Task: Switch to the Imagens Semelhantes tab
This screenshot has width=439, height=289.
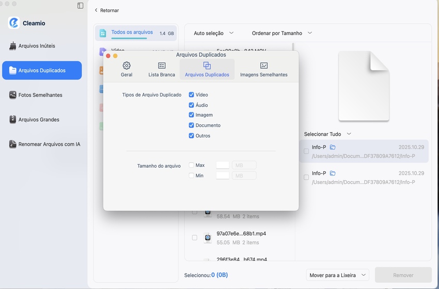Action: coord(264,69)
